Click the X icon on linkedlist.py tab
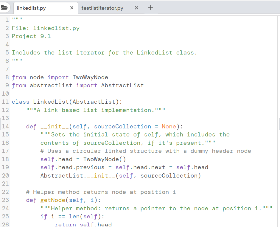This screenshot has width=280, height=227. pos(71,8)
